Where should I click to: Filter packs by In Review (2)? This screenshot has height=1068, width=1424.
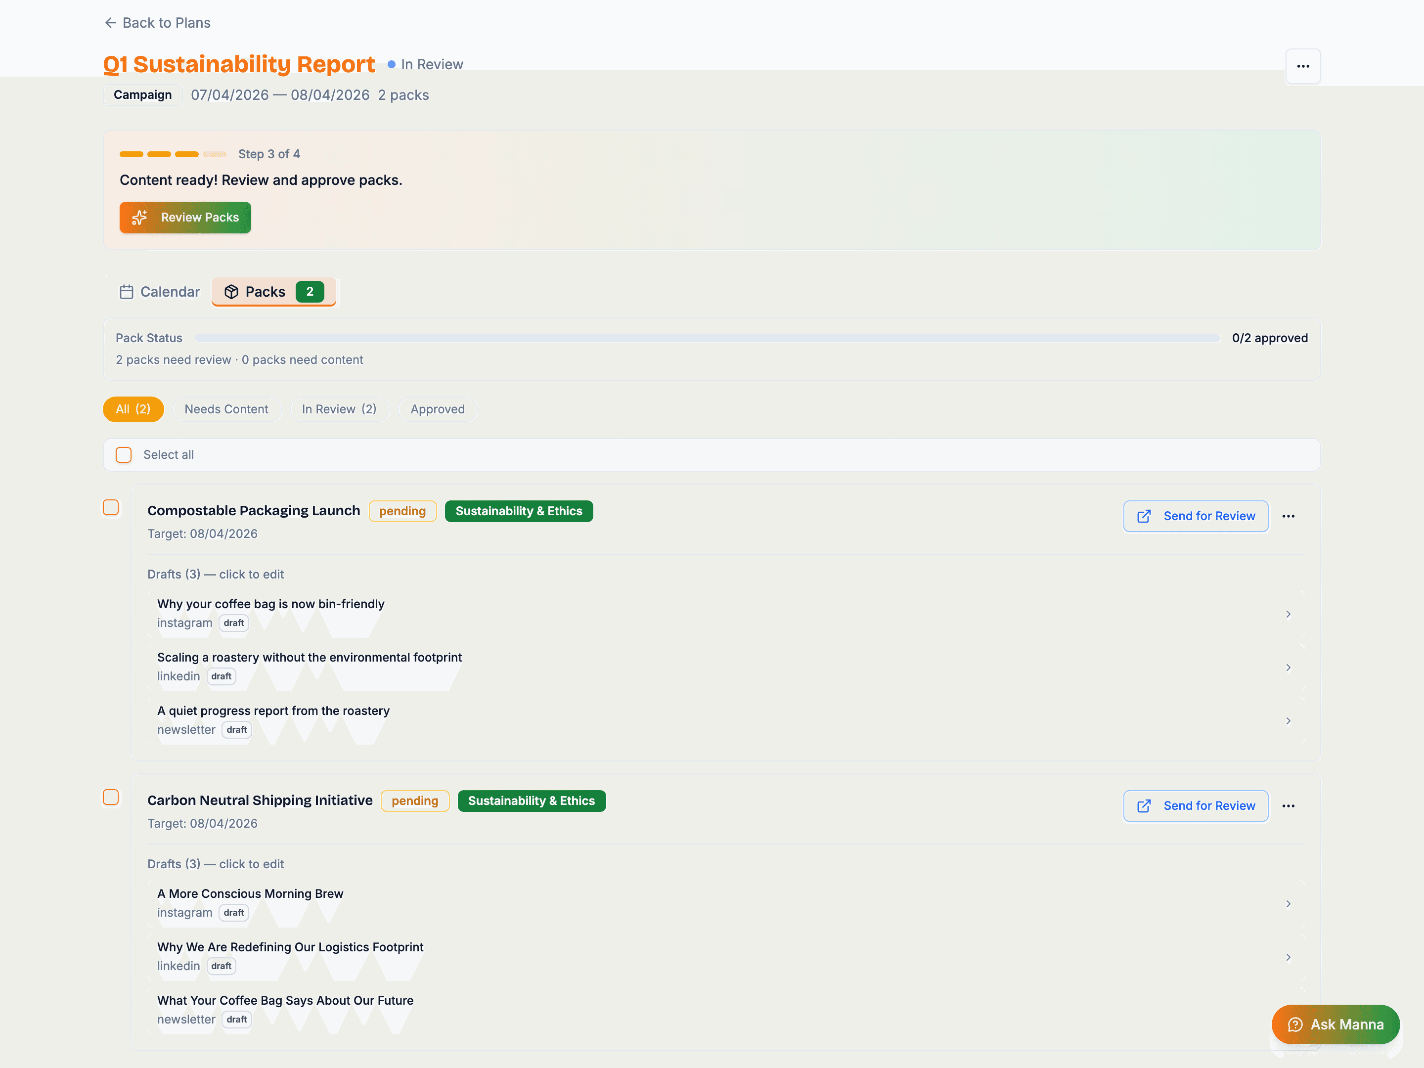coord(339,409)
